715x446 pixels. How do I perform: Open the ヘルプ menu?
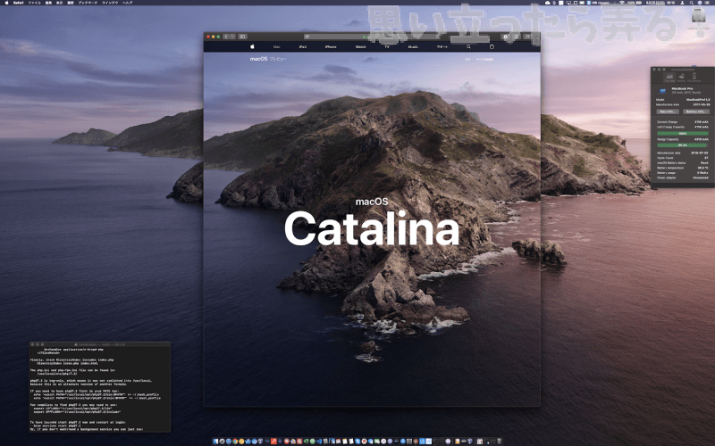click(127, 3)
